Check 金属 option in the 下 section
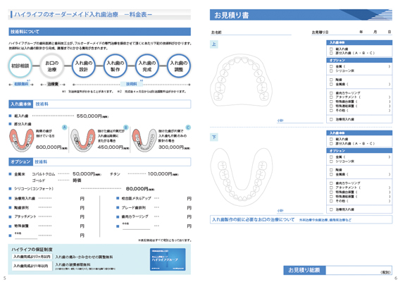 click(x=331, y=157)
